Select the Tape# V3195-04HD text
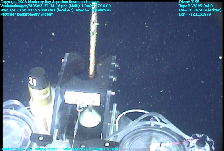This screenshot has height=151, width=224. (x=196, y=6)
